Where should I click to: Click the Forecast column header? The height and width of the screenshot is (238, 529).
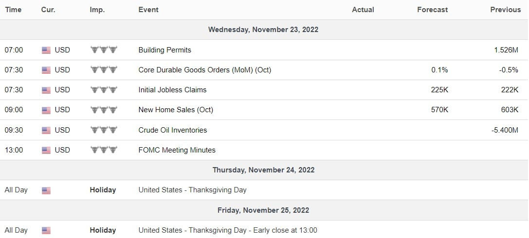click(x=433, y=10)
